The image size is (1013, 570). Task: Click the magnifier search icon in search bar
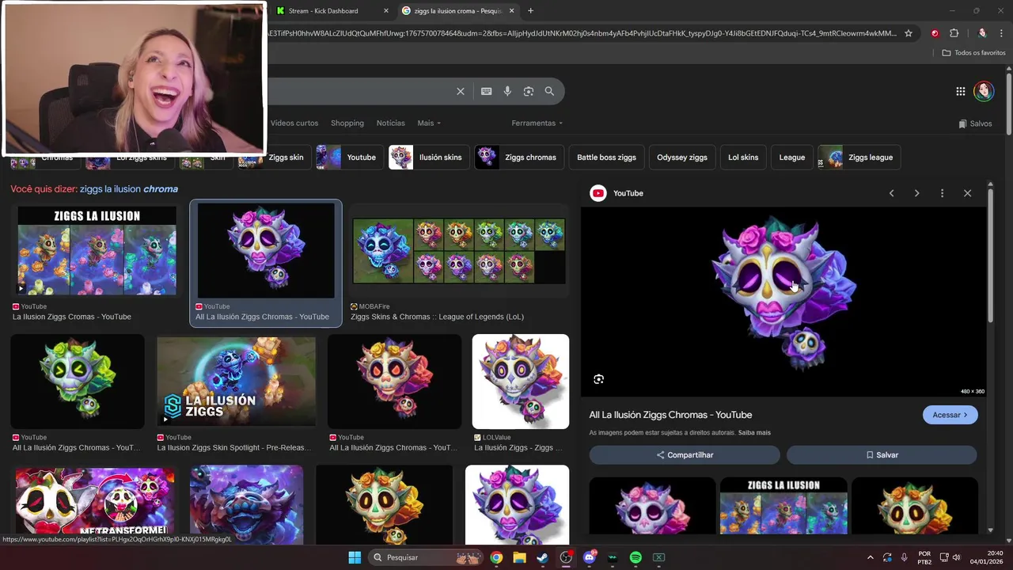click(549, 91)
